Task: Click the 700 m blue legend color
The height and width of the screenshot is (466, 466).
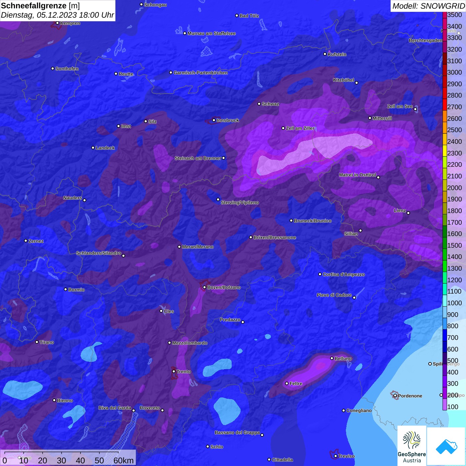Action: [x=444, y=335]
